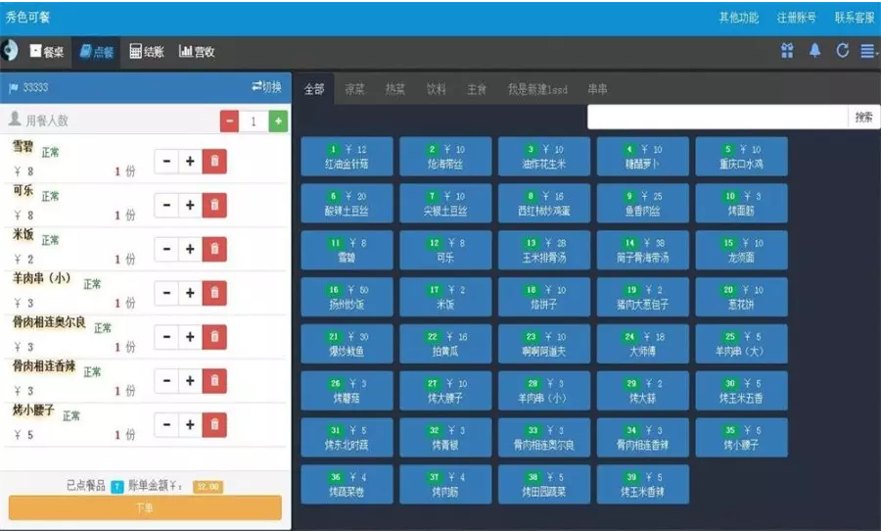Open the 营收 revenue chart view
Viewport: 881px width, 531px height.
197,52
